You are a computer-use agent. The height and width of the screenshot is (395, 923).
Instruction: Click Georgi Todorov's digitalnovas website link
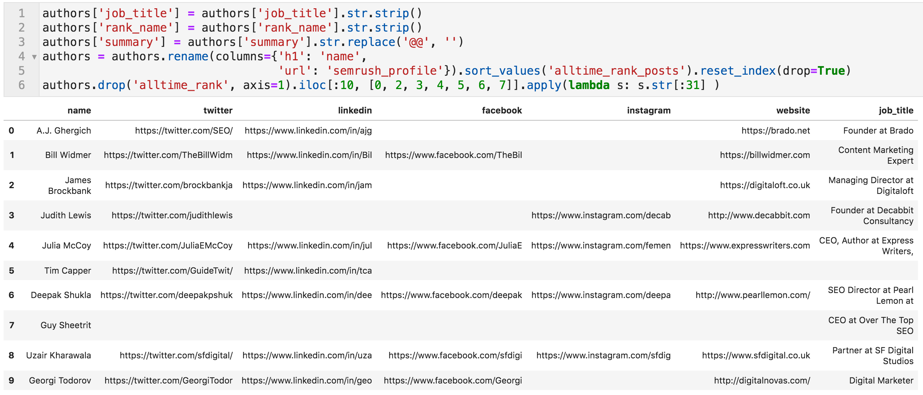[762, 380]
